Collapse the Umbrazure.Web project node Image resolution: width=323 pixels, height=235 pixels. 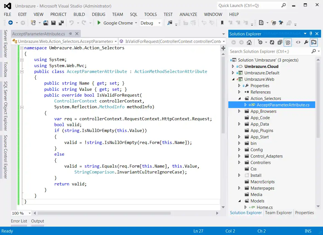tap(233, 79)
